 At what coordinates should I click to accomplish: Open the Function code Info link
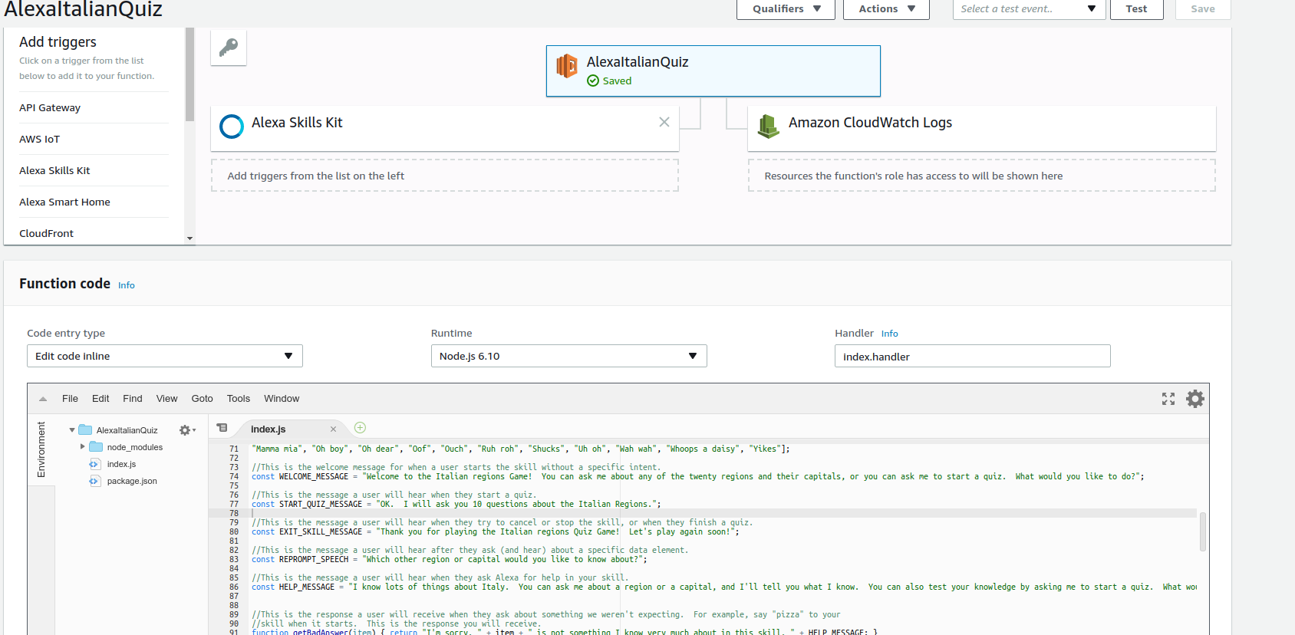[127, 285]
